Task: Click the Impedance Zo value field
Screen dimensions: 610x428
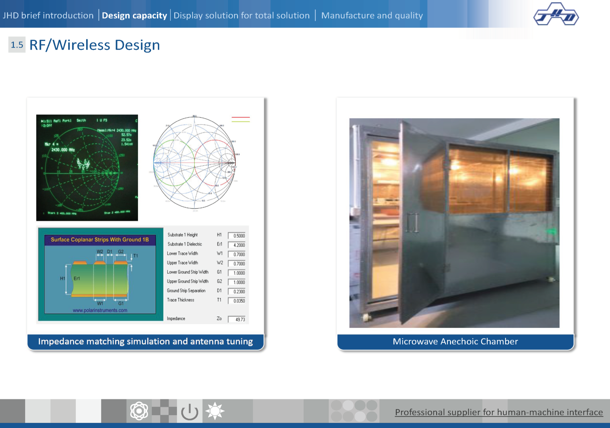Action: [x=237, y=319]
